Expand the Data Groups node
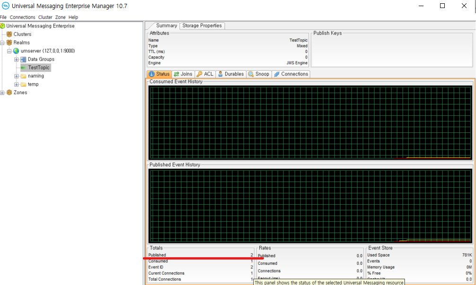Image resolution: width=476 pixels, height=285 pixels. 16,60
